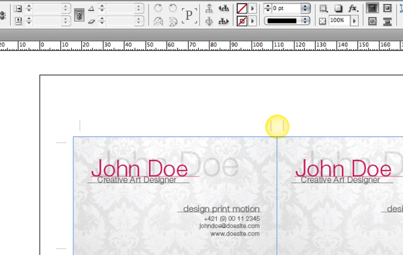Click the Shear X Angle icon
The width and height of the screenshot is (403, 255).
coord(91,21)
